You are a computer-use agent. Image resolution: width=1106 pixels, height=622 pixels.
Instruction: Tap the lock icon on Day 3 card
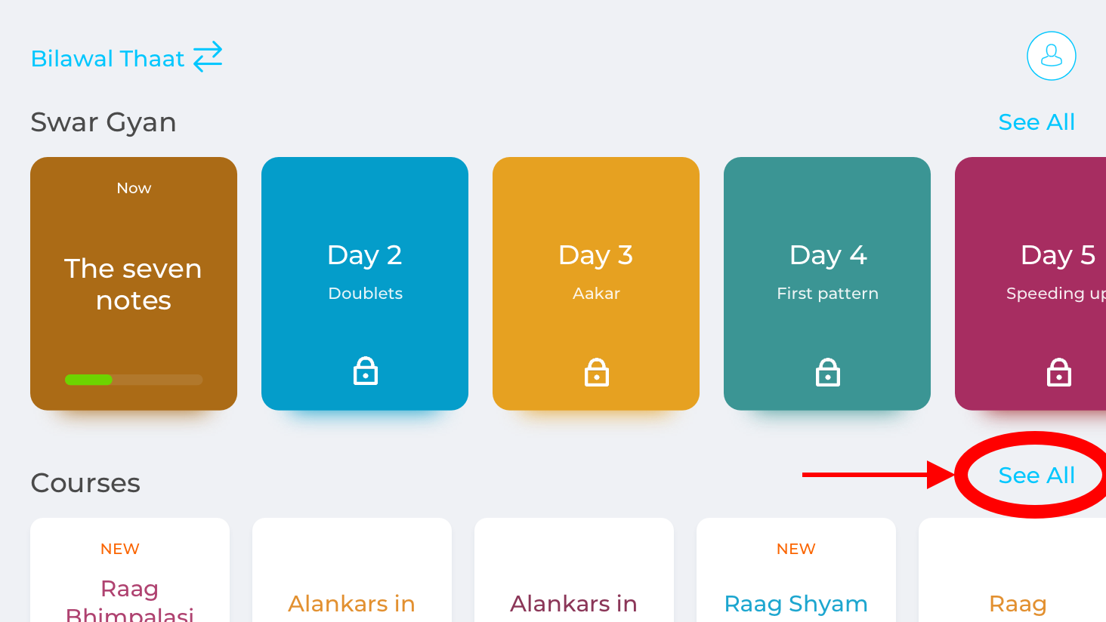tap(597, 372)
